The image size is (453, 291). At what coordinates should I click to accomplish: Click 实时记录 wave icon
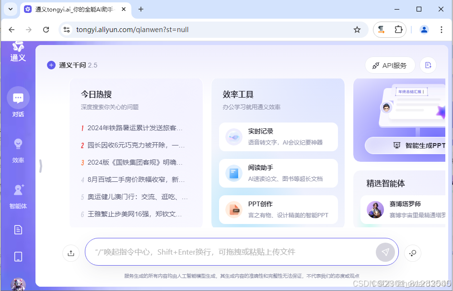(234, 137)
